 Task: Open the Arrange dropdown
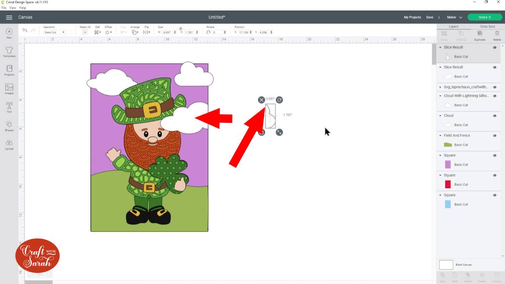135,32
